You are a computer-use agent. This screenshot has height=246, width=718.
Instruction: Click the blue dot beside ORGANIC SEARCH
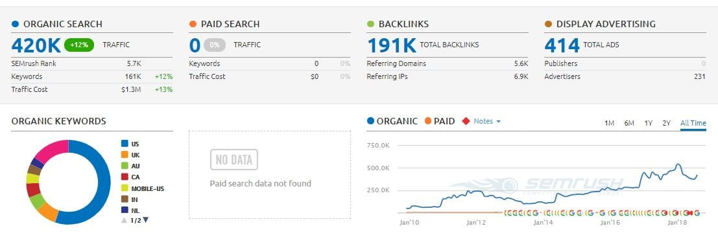point(16,24)
